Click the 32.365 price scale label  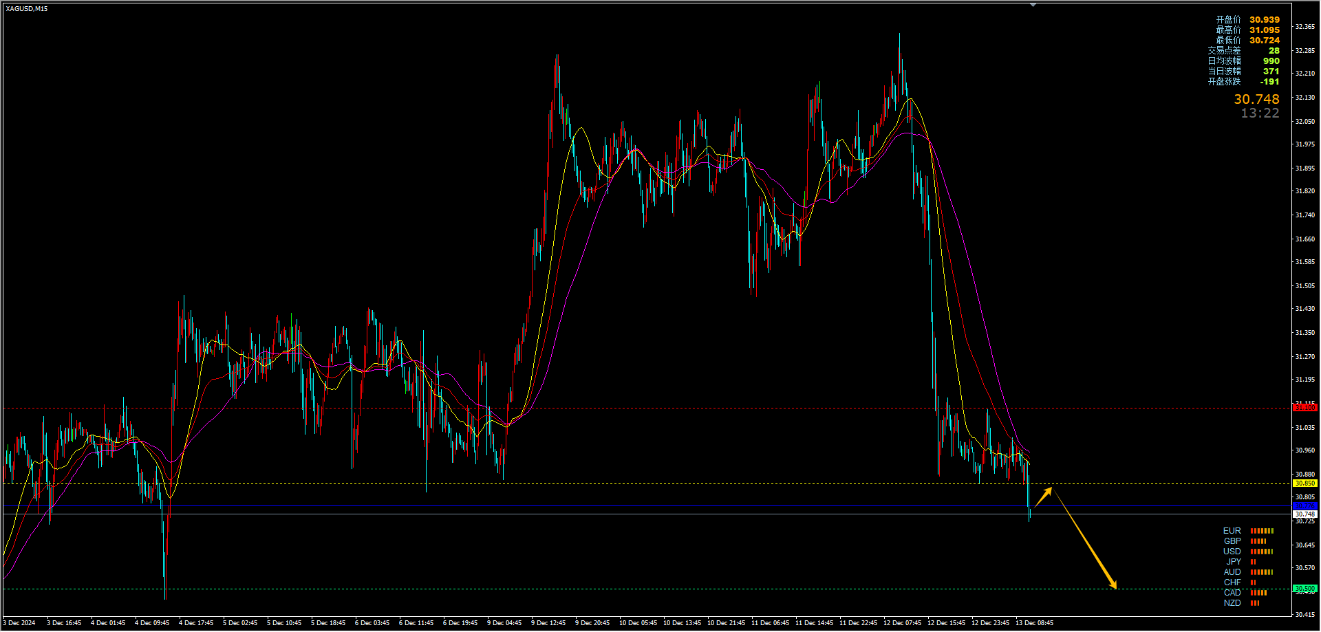(x=1305, y=27)
